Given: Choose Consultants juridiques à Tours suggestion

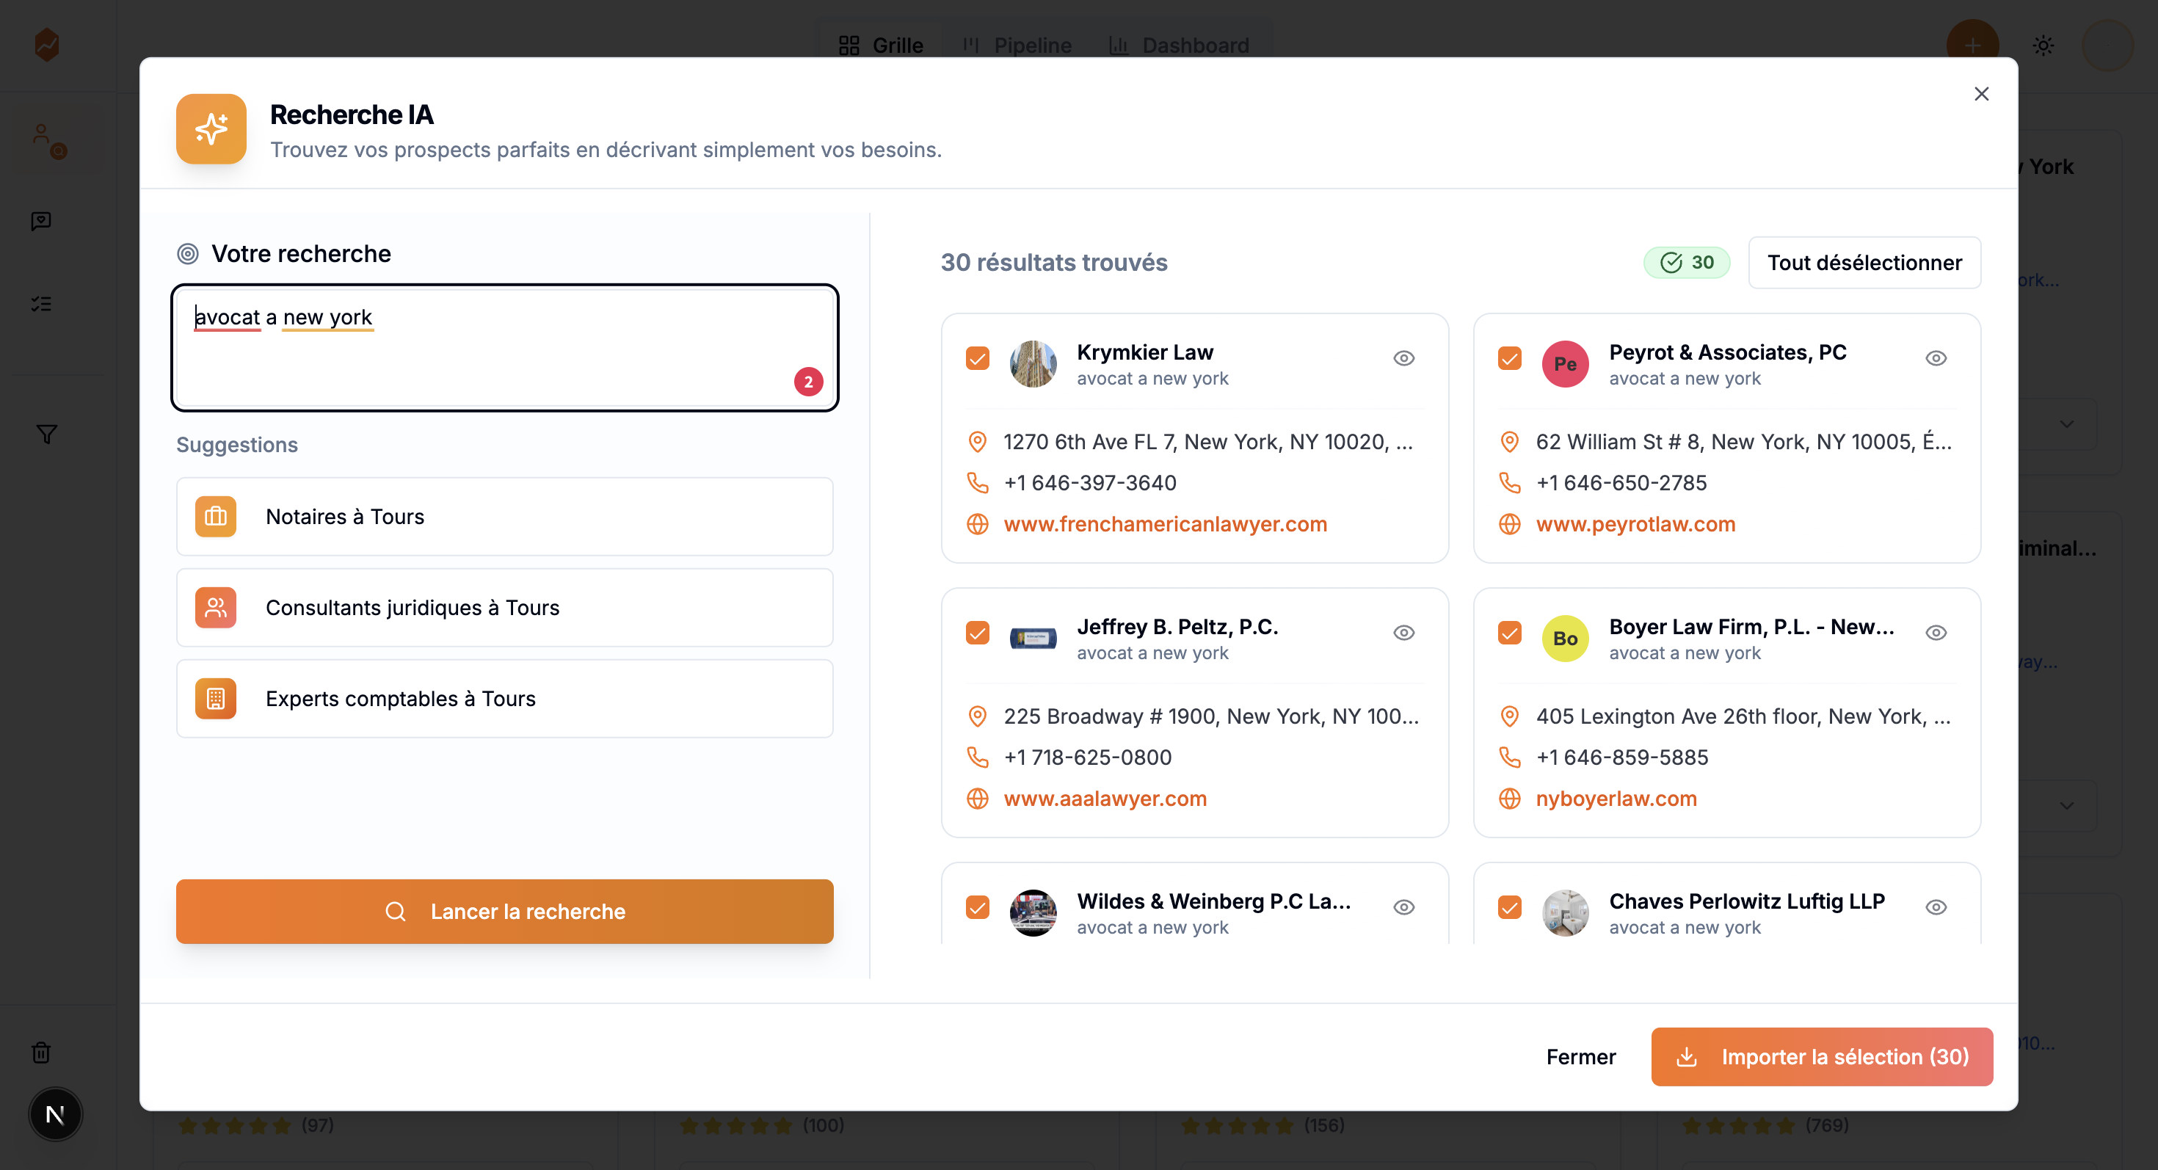Looking at the screenshot, I should [x=504, y=608].
